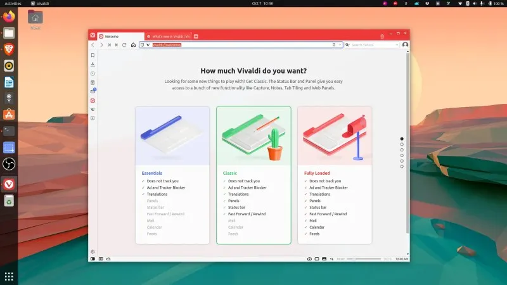
Task: Jump to fourth page indicator dot
Action: click(402, 155)
